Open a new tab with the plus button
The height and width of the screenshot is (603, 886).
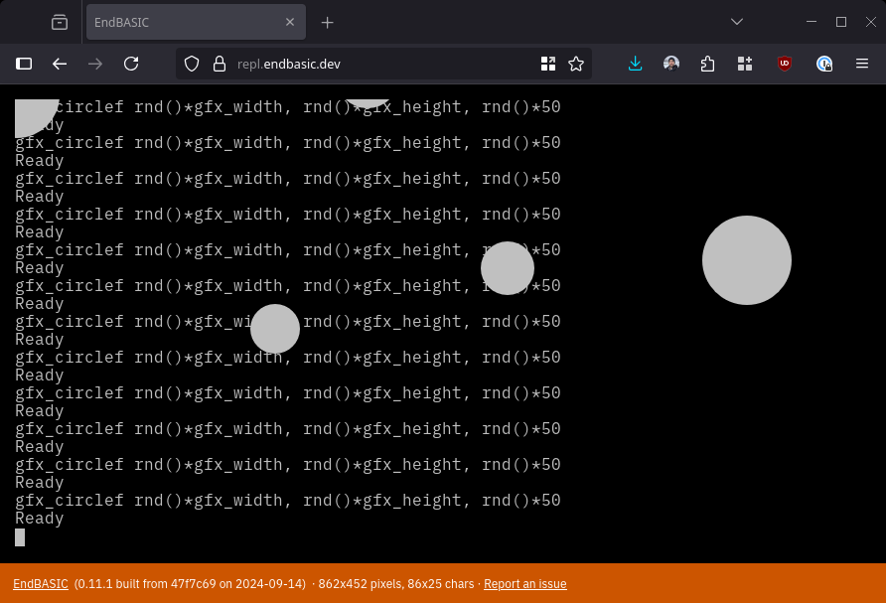327,23
